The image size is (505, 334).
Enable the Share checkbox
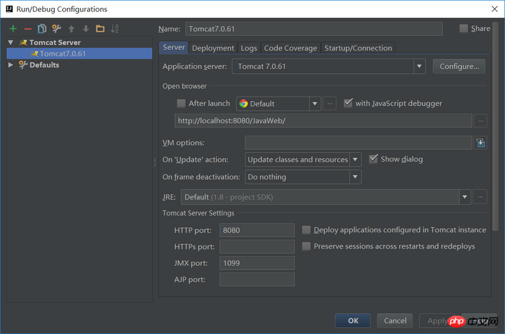point(463,28)
